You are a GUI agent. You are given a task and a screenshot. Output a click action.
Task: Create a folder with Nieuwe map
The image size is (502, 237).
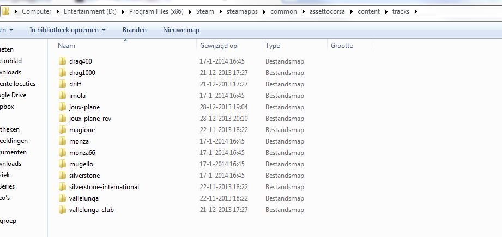[181, 30]
